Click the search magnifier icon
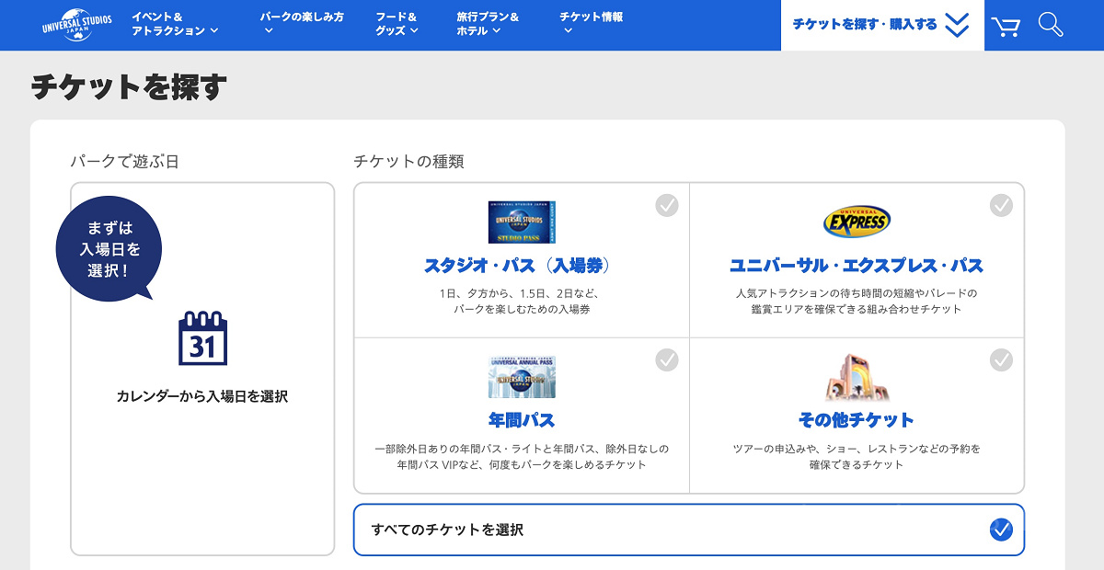 coord(1051,25)
